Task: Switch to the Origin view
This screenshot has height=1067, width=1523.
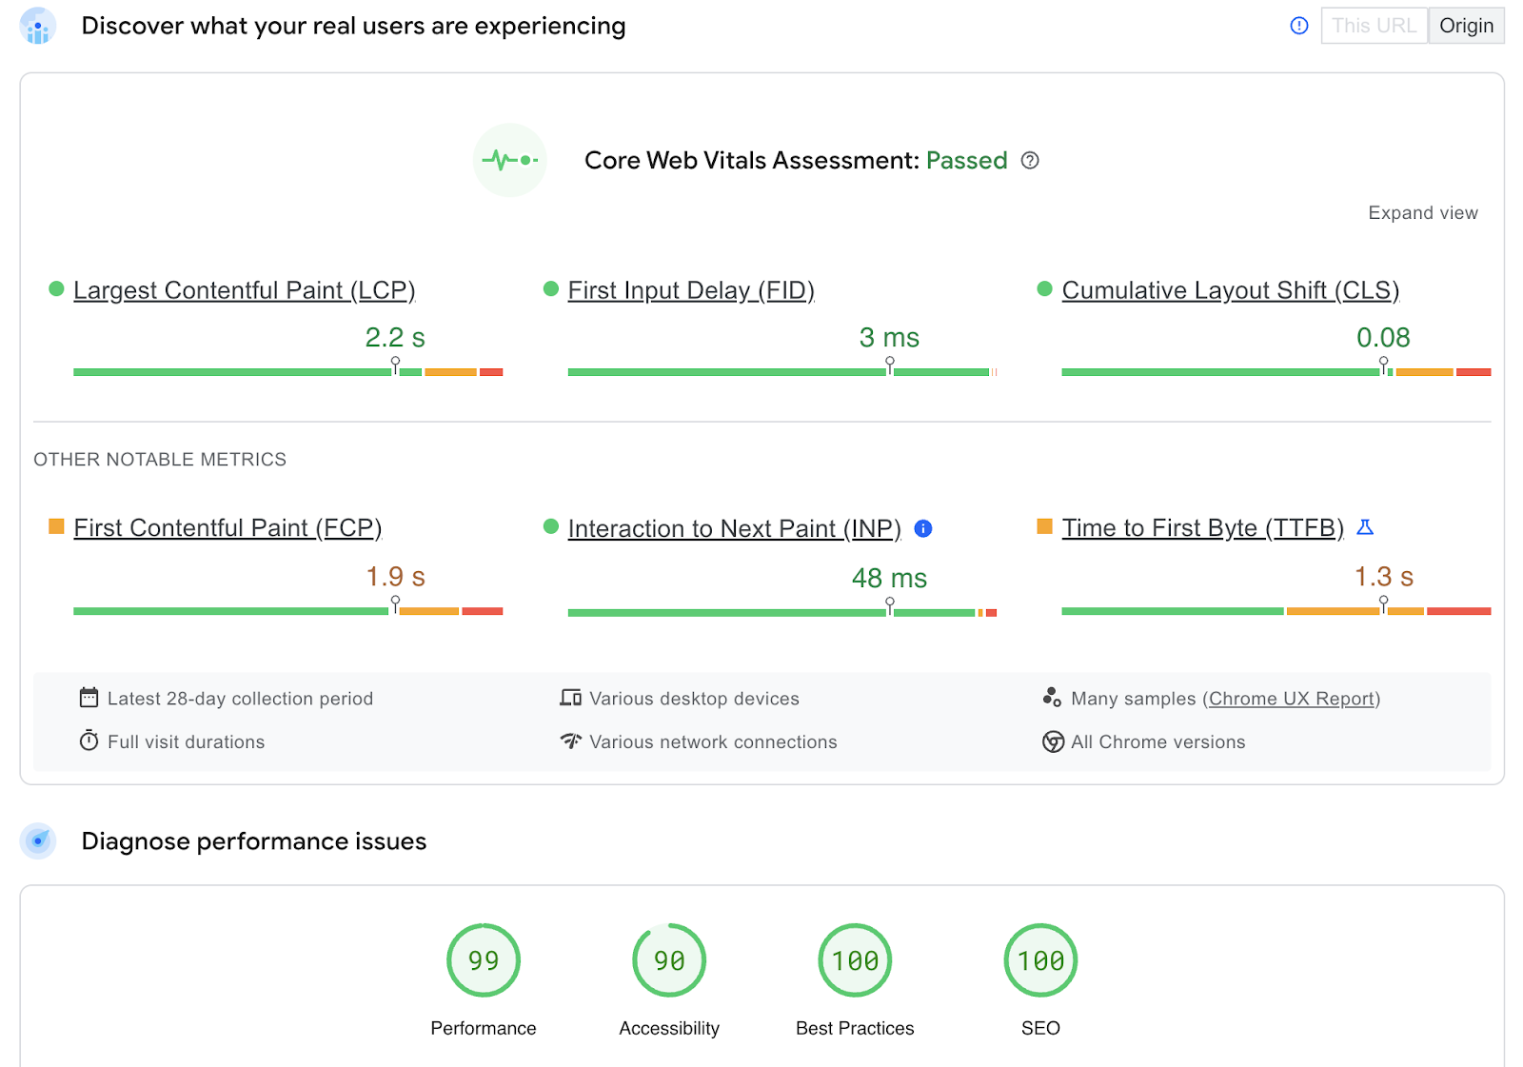Action: tap(1466, 26)
